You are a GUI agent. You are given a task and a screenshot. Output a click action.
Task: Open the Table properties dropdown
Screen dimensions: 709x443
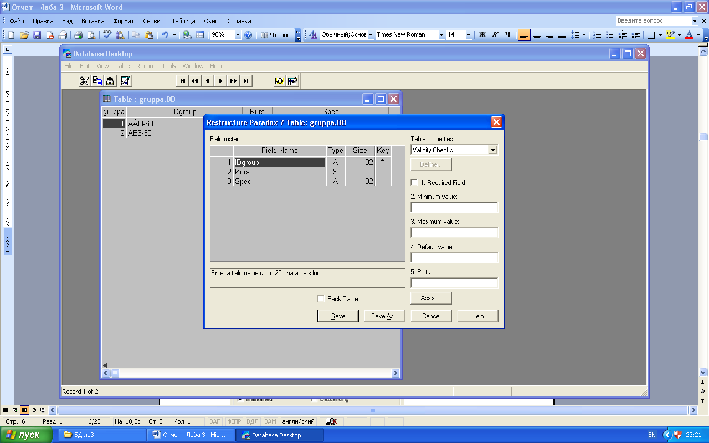coord(492,150)
